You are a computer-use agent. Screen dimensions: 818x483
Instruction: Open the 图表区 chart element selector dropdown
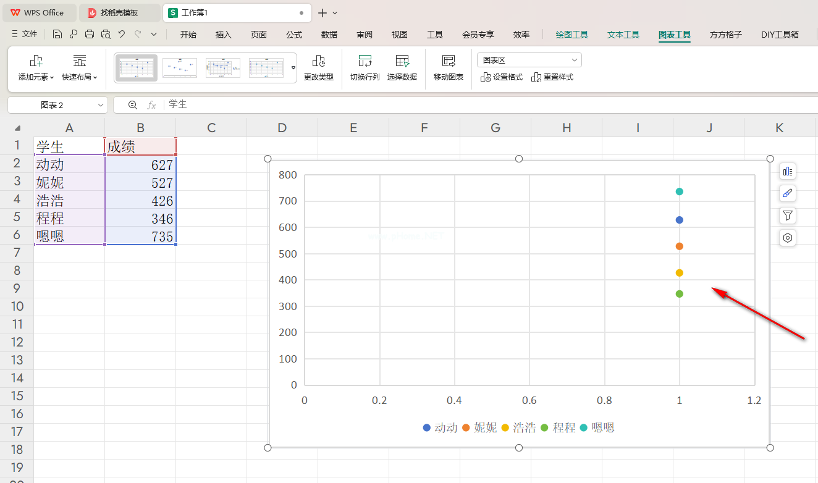529,60
